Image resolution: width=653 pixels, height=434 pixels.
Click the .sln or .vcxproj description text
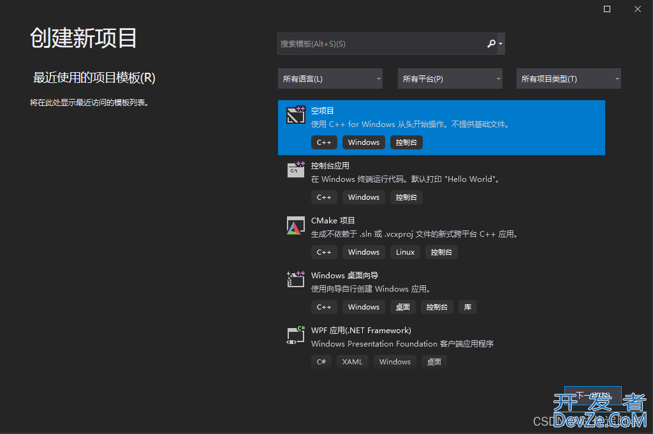[x=415, y=234]
